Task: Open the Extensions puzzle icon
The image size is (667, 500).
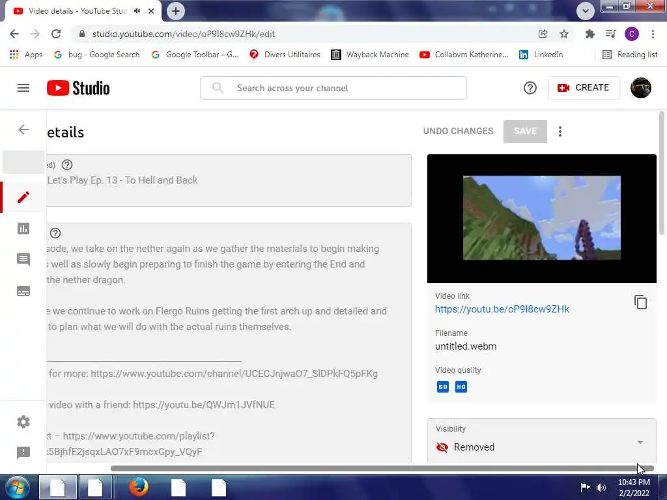Action: [x=589, y=34]
